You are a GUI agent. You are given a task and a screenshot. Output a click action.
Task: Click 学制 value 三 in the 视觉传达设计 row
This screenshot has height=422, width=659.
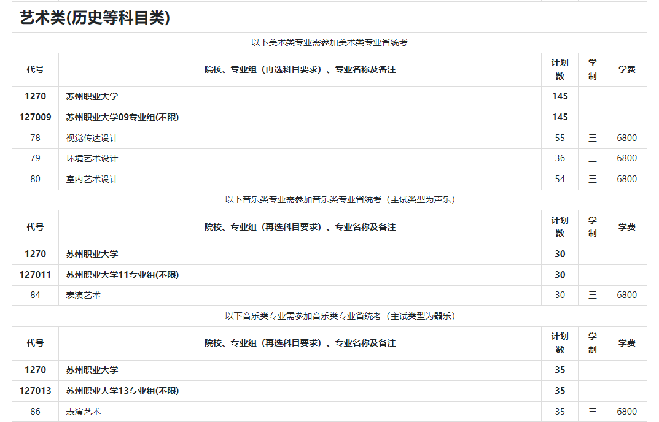point(593,138)
